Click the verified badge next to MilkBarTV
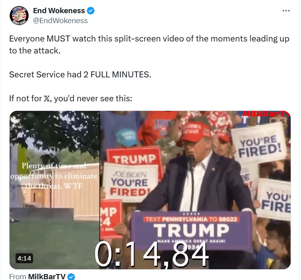 coord(71,276)
